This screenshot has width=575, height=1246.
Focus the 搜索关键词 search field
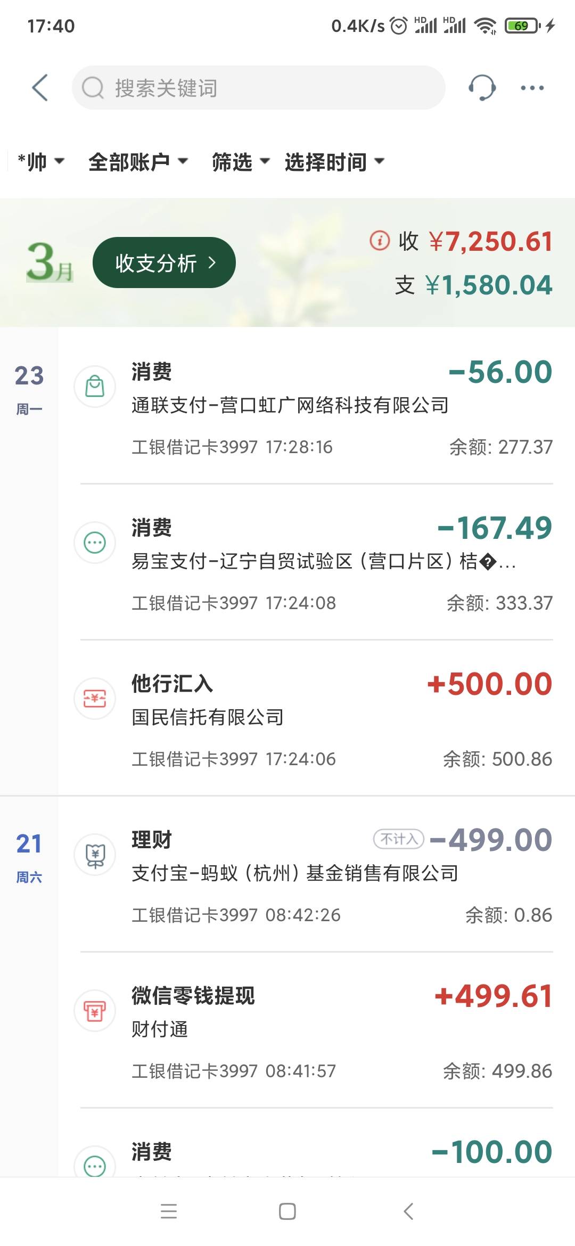[258, 88]
